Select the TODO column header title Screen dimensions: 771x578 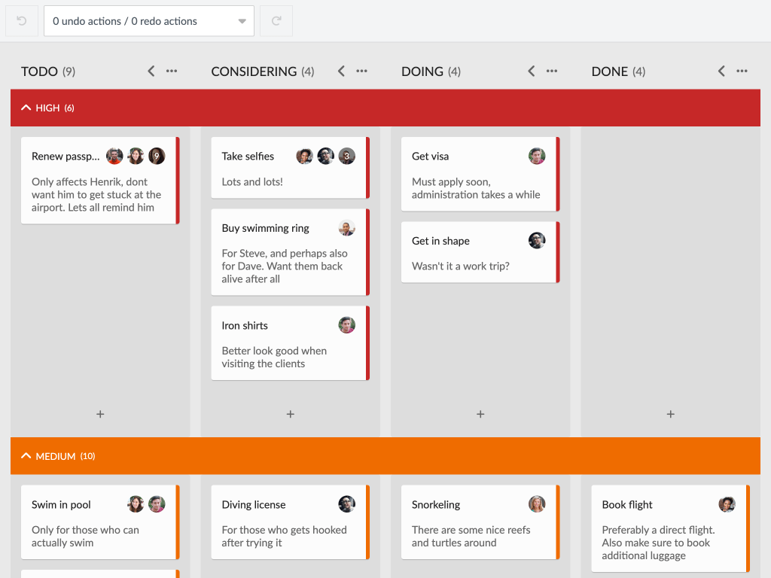point(39,71)
